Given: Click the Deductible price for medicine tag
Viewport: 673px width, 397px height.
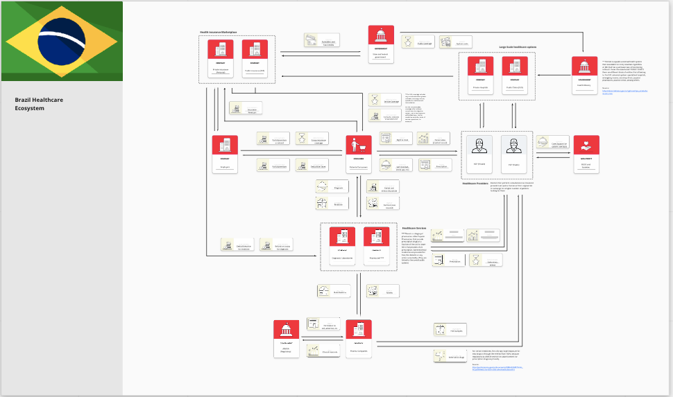Looking at the screenshot, I should click(x=237, y=245).
